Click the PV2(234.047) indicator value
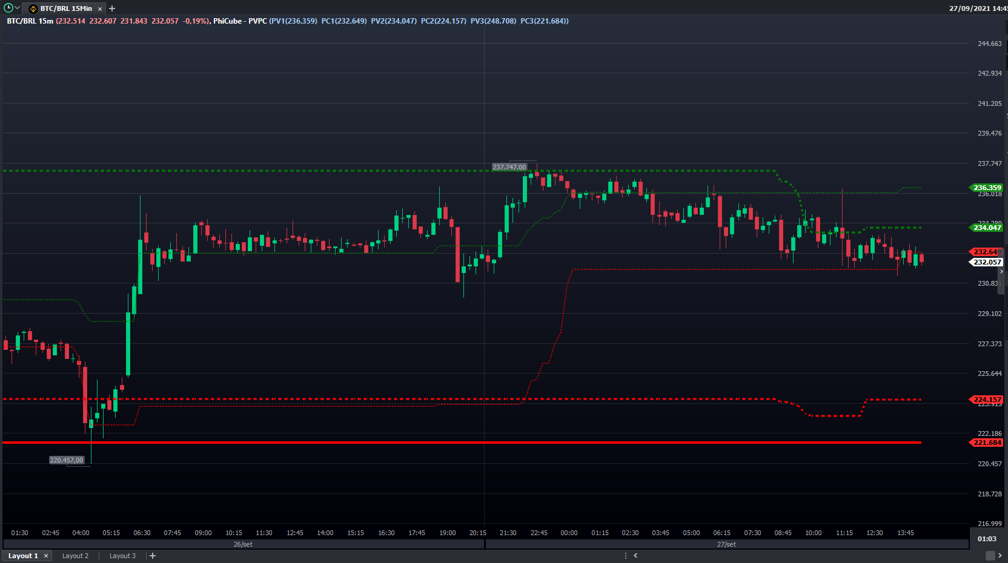The height and width of the screenshot is (563, 1008). click(394, 21)
